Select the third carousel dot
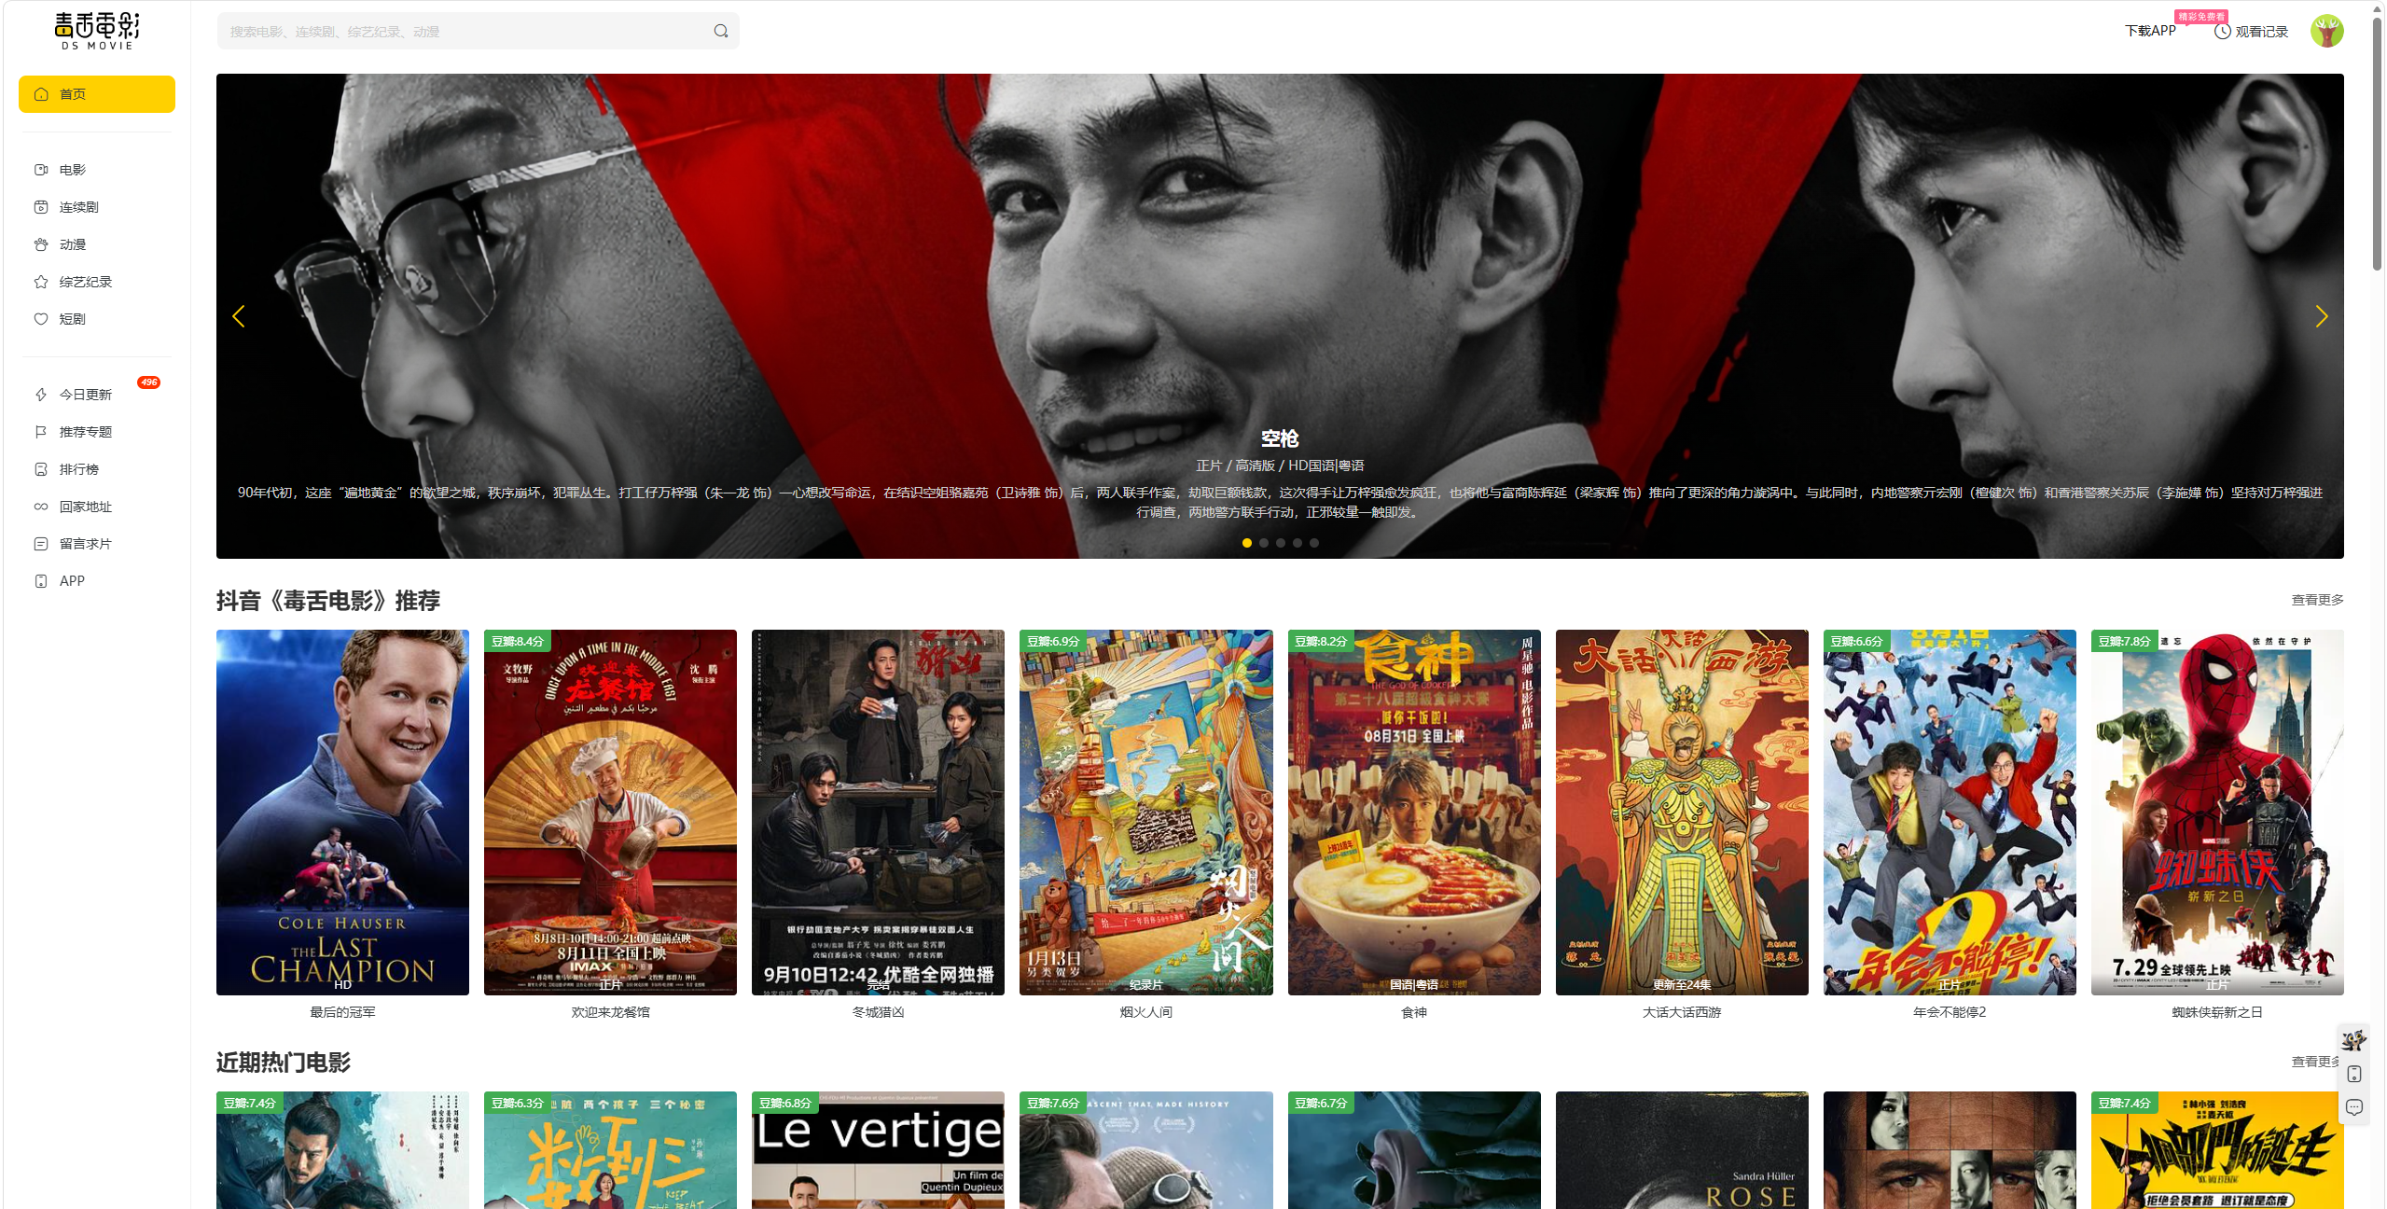Screen dimensions: 2387x1209 click(x=1281, y=543)
